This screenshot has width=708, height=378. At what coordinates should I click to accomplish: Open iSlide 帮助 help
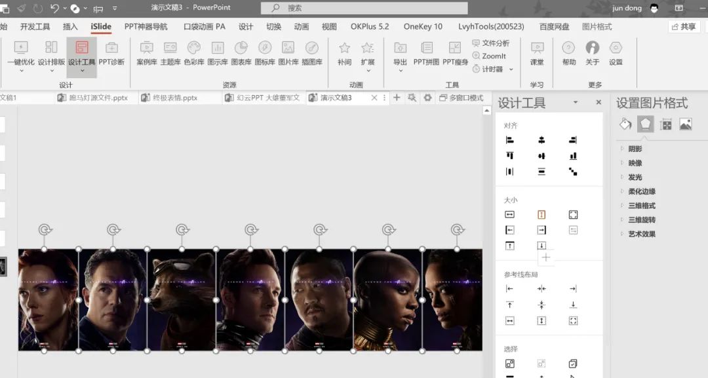click(569, 54)
